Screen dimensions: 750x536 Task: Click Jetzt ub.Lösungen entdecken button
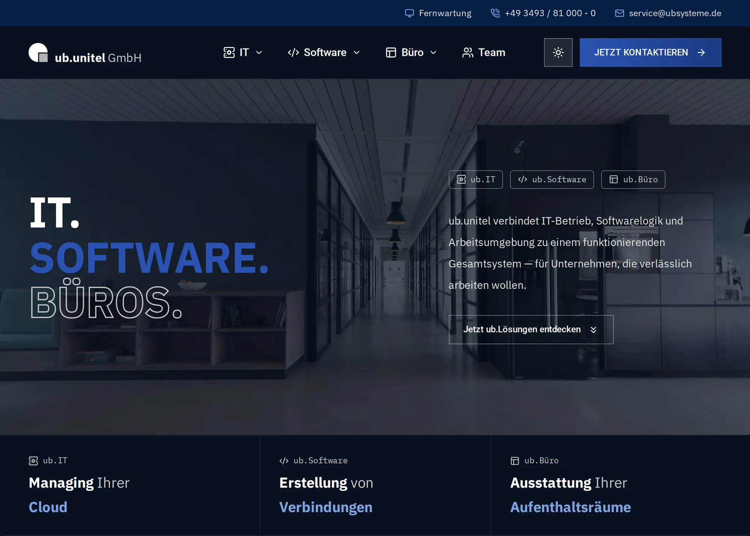pyautogui.click(x=531, y=329)
